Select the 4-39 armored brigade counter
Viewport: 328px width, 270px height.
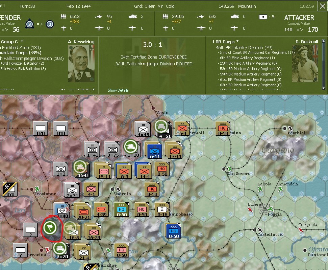pos(101,210)
